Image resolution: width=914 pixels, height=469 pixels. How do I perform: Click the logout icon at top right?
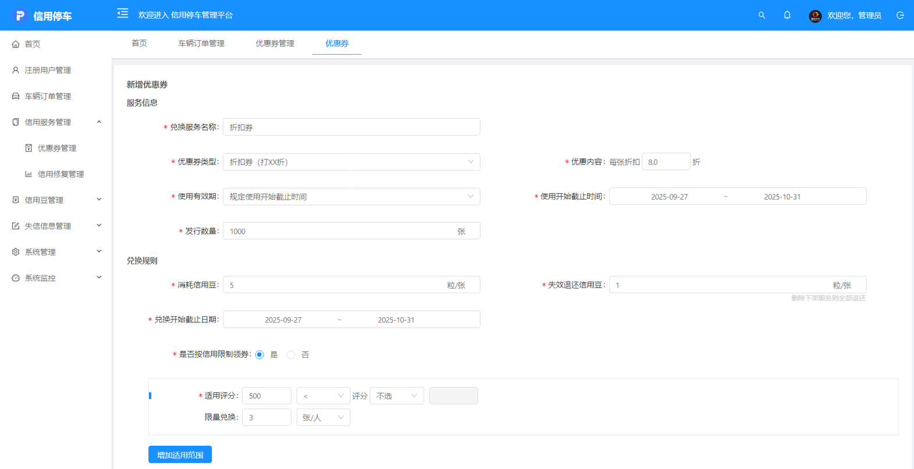pyautogui.click(x=900, y=15)
